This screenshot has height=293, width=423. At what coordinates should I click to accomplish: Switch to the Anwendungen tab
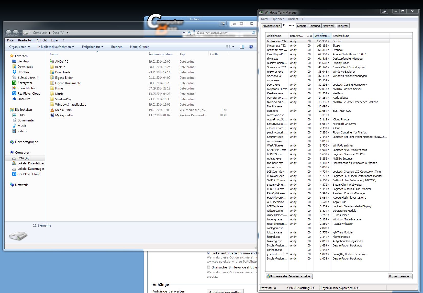(271, 26)
